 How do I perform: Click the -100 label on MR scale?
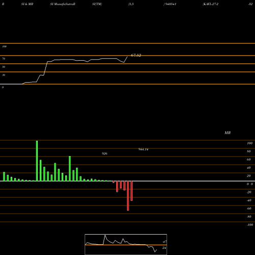coord(250,225)
